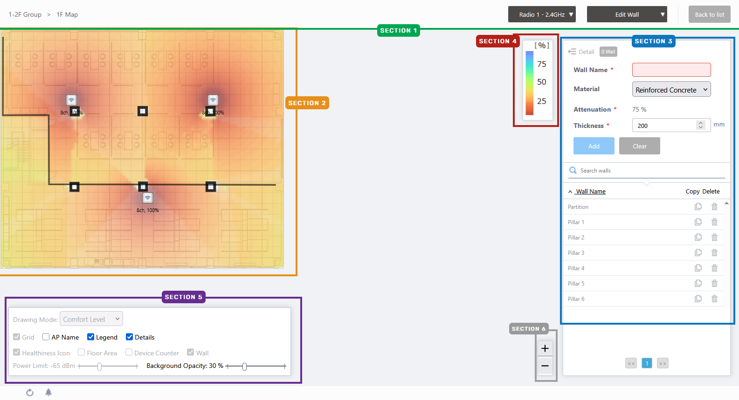This screenshot has height=400, width=739.
Task: Click the 0 Wall count badge
Action: [x=608, y=52]
